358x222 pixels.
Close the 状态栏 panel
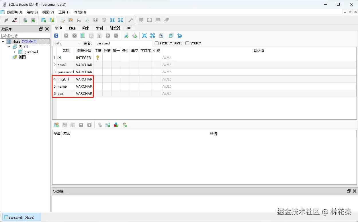pos(355,191)
